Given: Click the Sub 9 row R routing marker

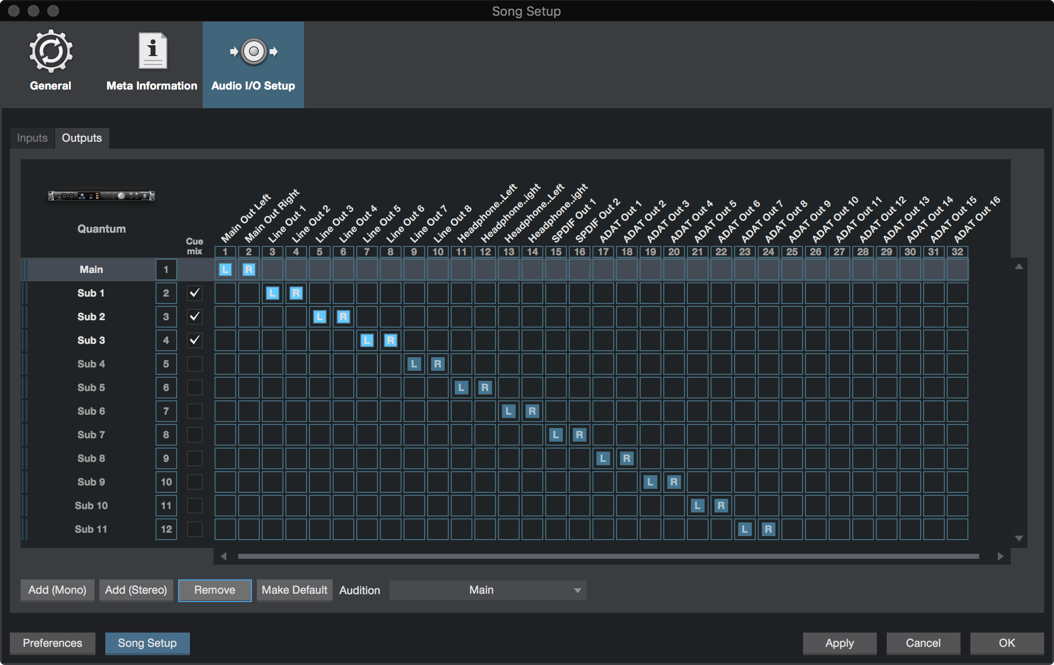Looking at the screenshot, I should coord(674,482).
